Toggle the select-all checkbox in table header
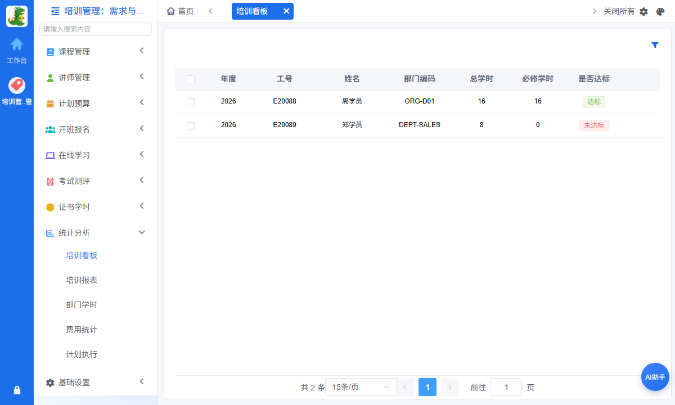 pos(191,79)
